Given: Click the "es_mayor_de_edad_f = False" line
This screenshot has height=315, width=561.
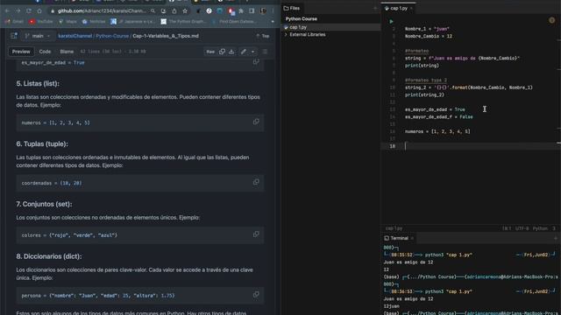Looking at the screenshot, I should (x=438, y=116).
